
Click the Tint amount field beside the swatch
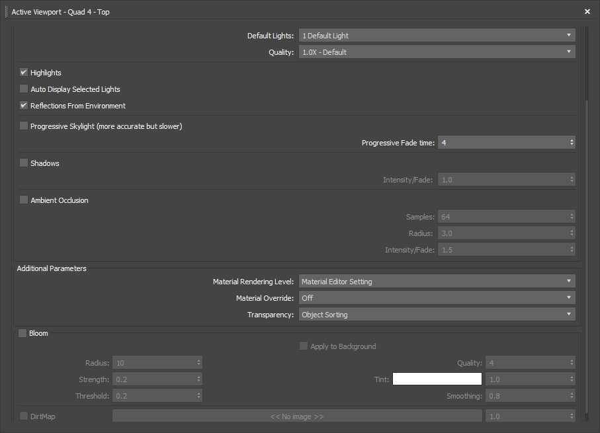(x=531, y=379)
